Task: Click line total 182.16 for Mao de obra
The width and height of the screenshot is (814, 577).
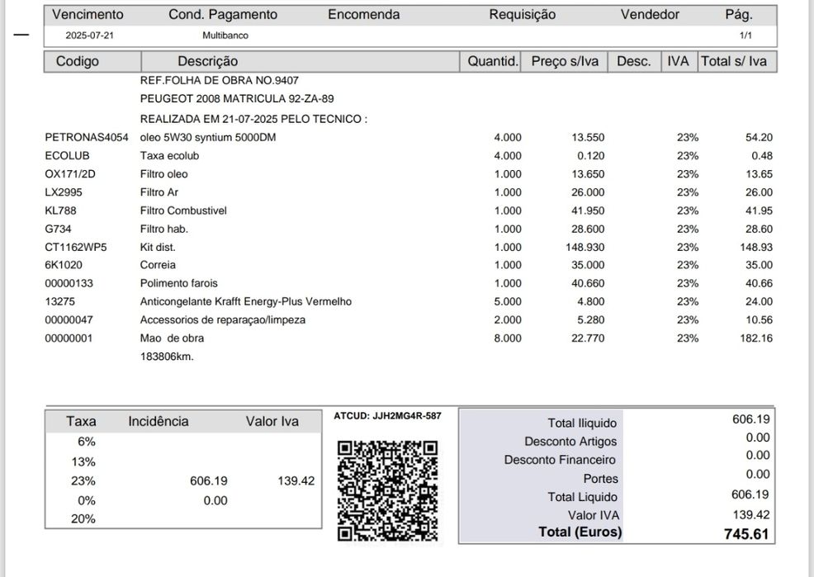Action: pos(756,338)
